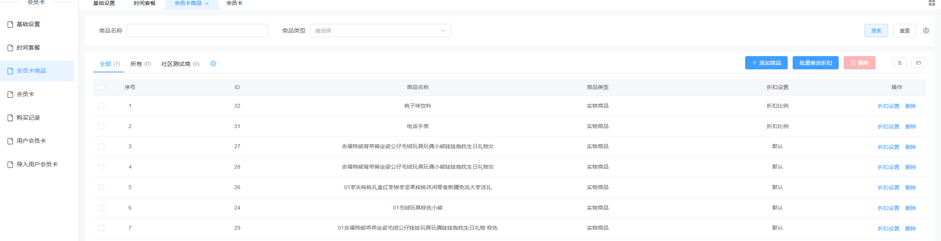Select the 社区测试商 (0) filter tab

click(x=180, y=64)
